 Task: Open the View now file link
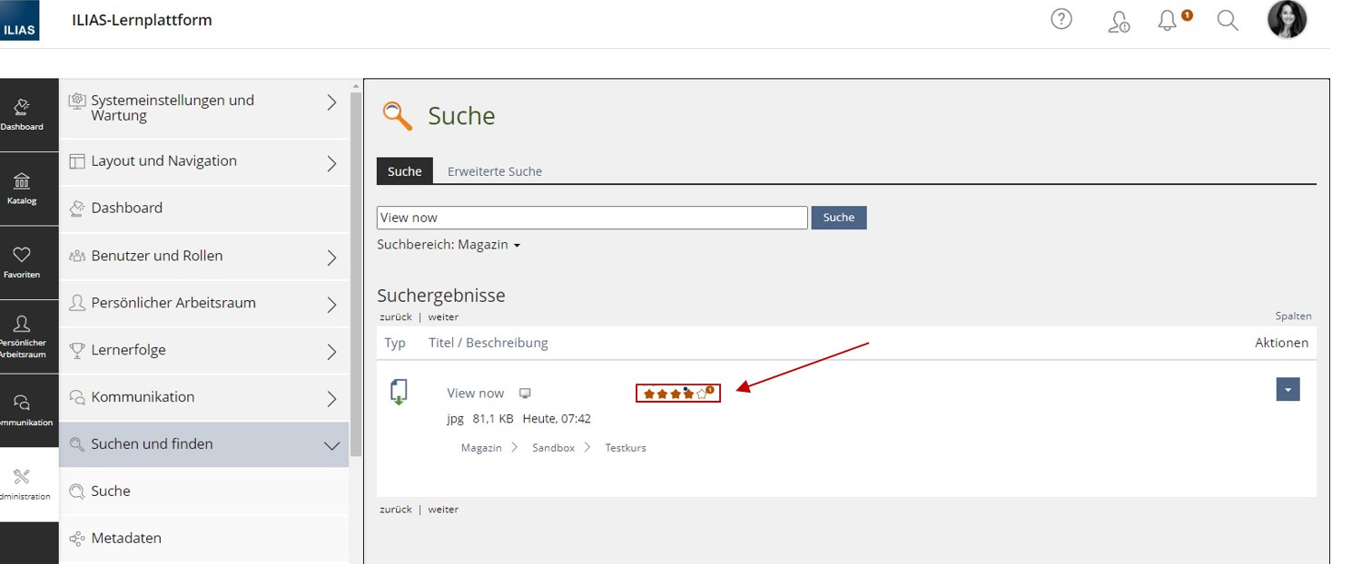(475, 393)
